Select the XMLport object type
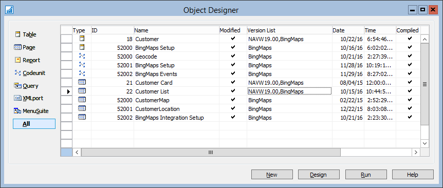The height and width of the screenshot is (188, 443). pos(29,99)
